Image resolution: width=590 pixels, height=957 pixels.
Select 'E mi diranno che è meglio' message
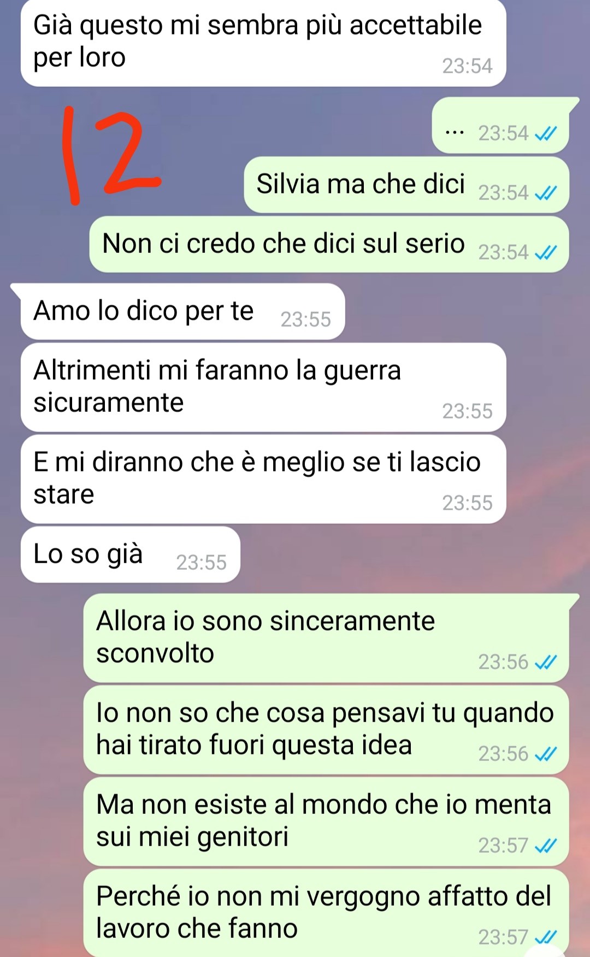click(x=263, y=479)
